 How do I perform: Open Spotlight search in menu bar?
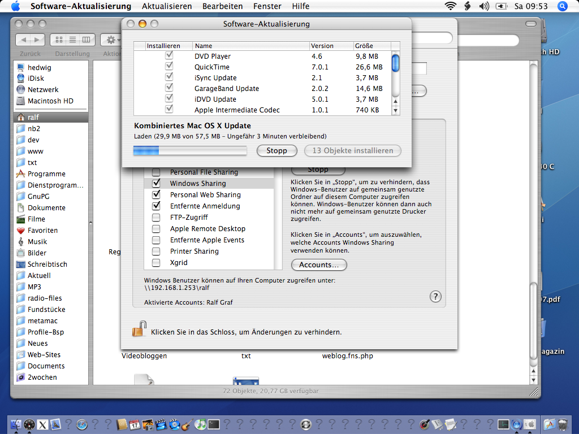click(x=563, y=6)
